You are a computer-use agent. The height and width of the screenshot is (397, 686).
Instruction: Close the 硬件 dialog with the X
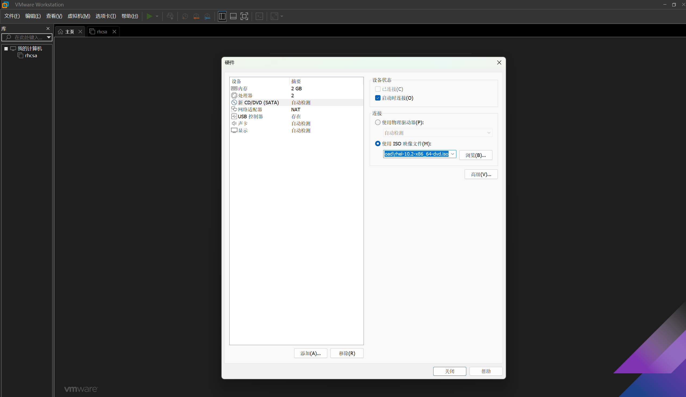click(499, 63)
